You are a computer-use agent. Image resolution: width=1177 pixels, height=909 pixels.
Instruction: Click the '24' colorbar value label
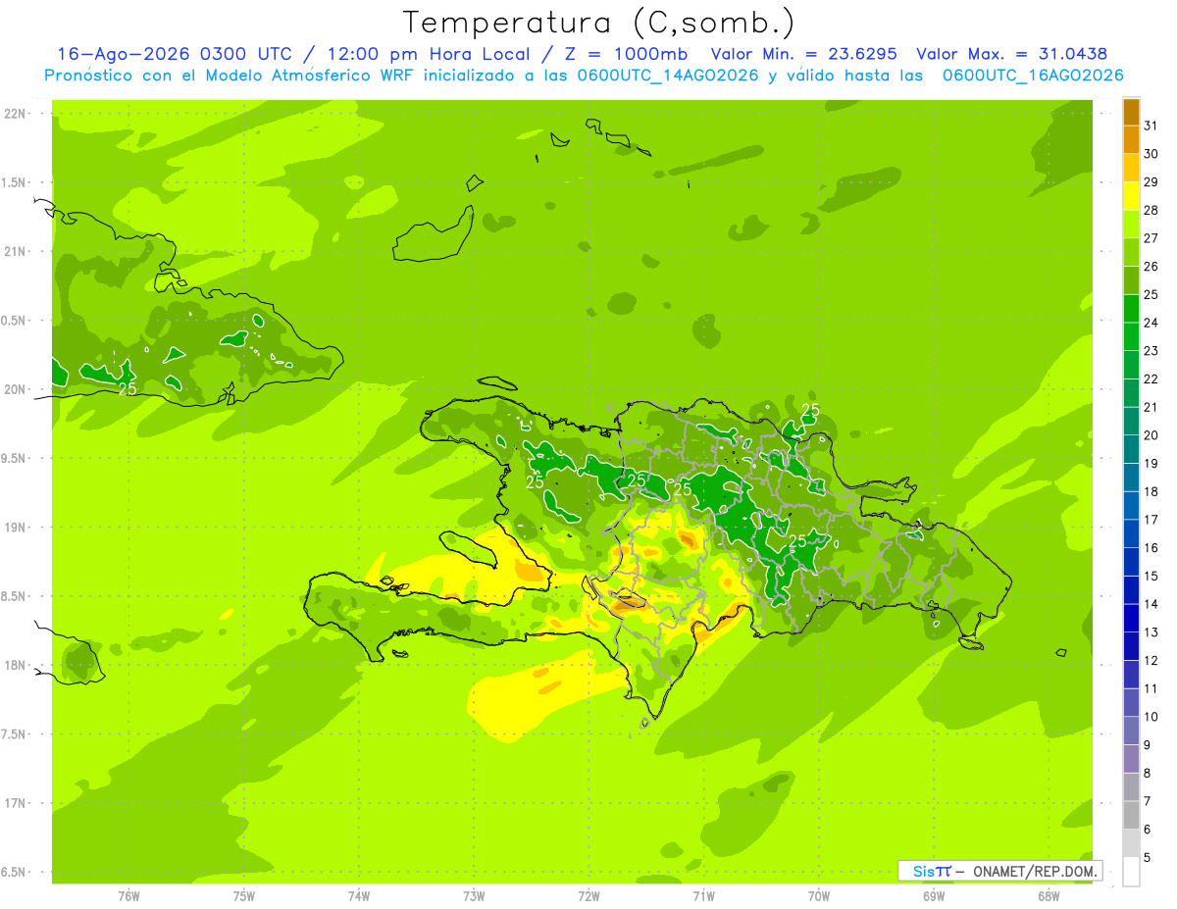click(1151, 323)
